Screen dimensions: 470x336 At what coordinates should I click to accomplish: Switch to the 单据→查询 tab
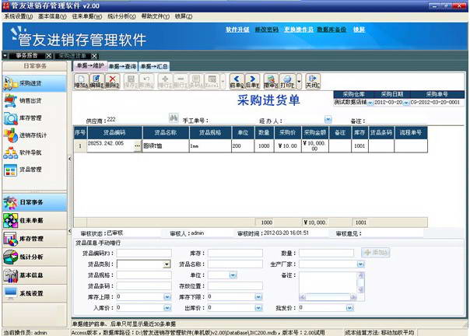click(x=122, y=66)
